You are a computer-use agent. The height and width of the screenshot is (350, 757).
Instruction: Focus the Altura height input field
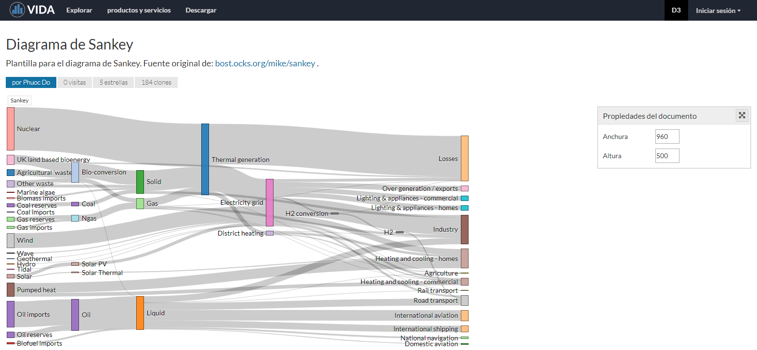coord(667,156)
